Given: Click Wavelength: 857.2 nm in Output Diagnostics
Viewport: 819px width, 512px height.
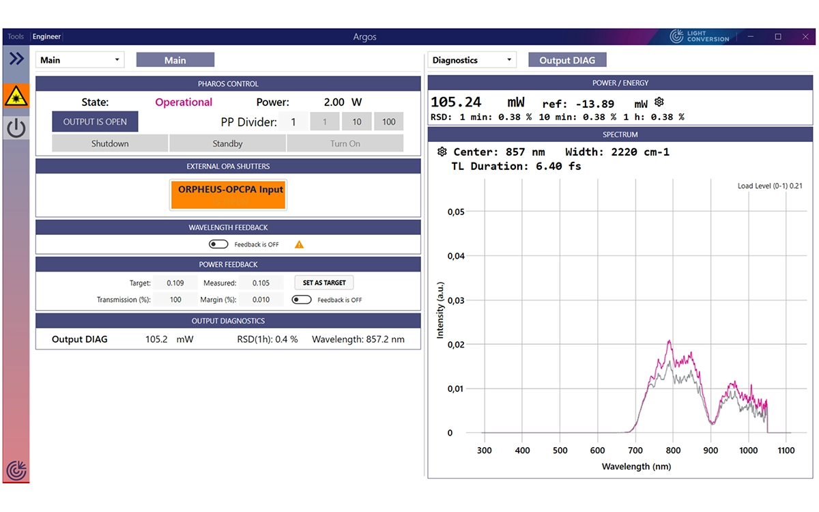Looking at the screenshot, I should click(x=358, y=339).
